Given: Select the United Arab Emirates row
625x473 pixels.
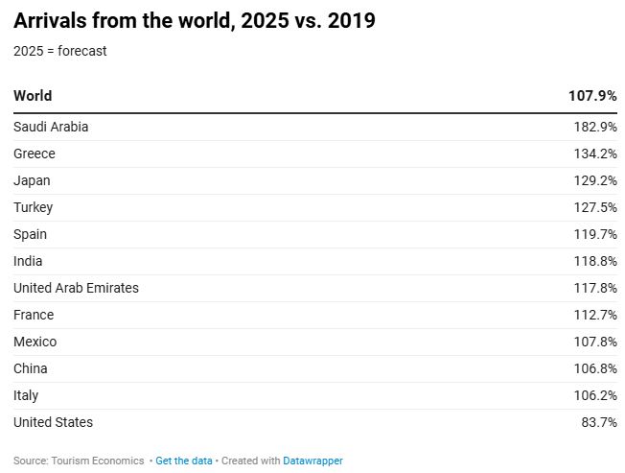Looking at the screenshot, I should click(76, 288).
